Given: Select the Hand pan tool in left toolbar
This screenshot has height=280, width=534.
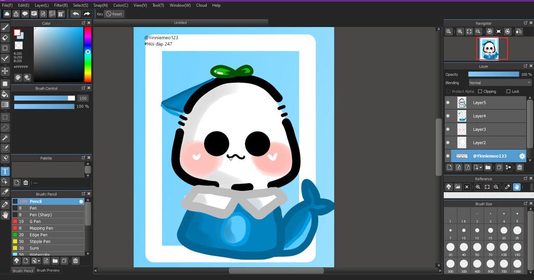Looking at the screenshot, I should coord(5,215).
